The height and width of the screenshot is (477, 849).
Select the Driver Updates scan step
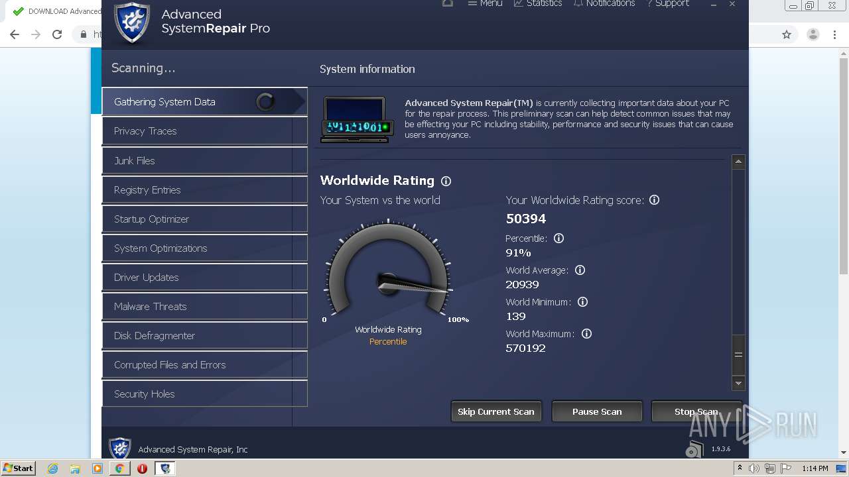tap(204, 277)
